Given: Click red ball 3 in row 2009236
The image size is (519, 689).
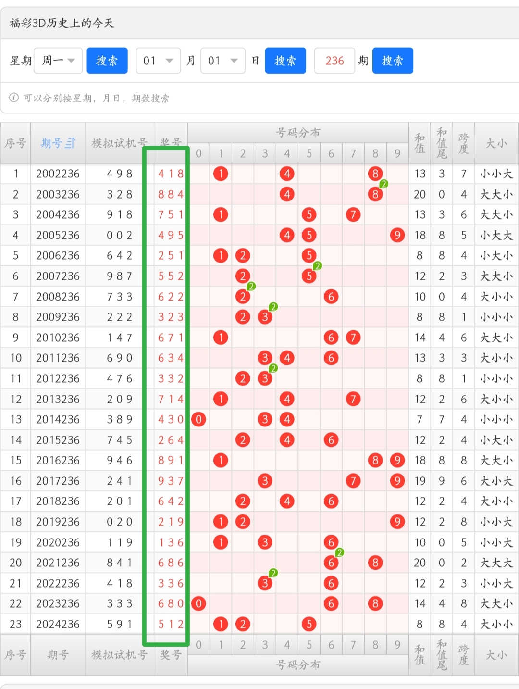Looking at the screenshot, I should tap(265, 317).
